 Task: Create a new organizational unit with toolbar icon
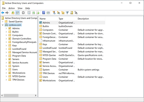point(63,13)
